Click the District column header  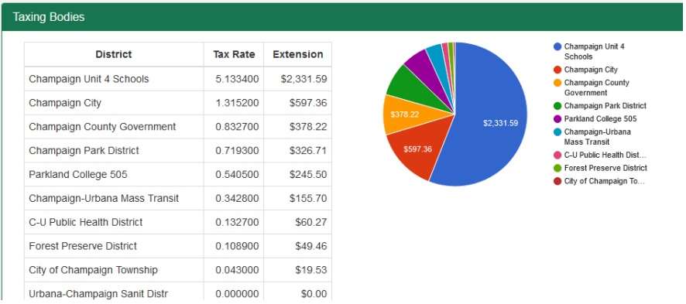click(x=114, y=55)
